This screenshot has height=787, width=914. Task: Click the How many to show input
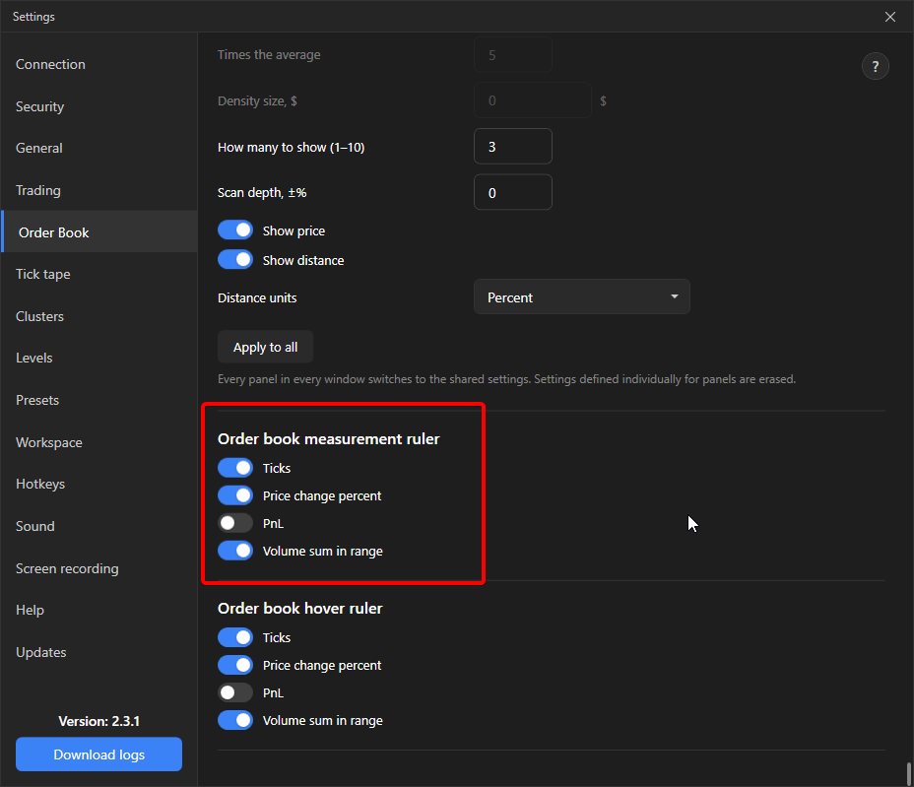coord(513,147)
